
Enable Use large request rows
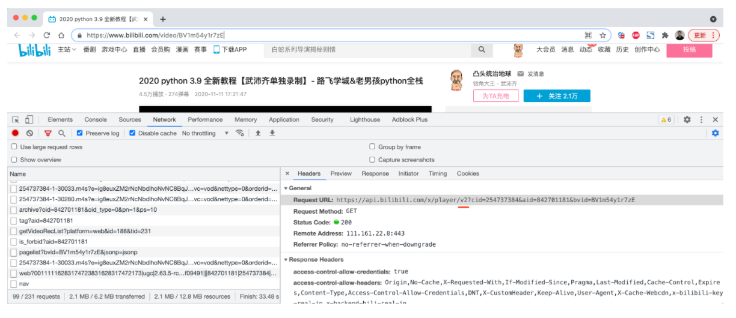[14, 146]
